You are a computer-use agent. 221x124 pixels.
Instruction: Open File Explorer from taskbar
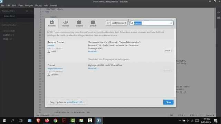click(x=81, y=121)
